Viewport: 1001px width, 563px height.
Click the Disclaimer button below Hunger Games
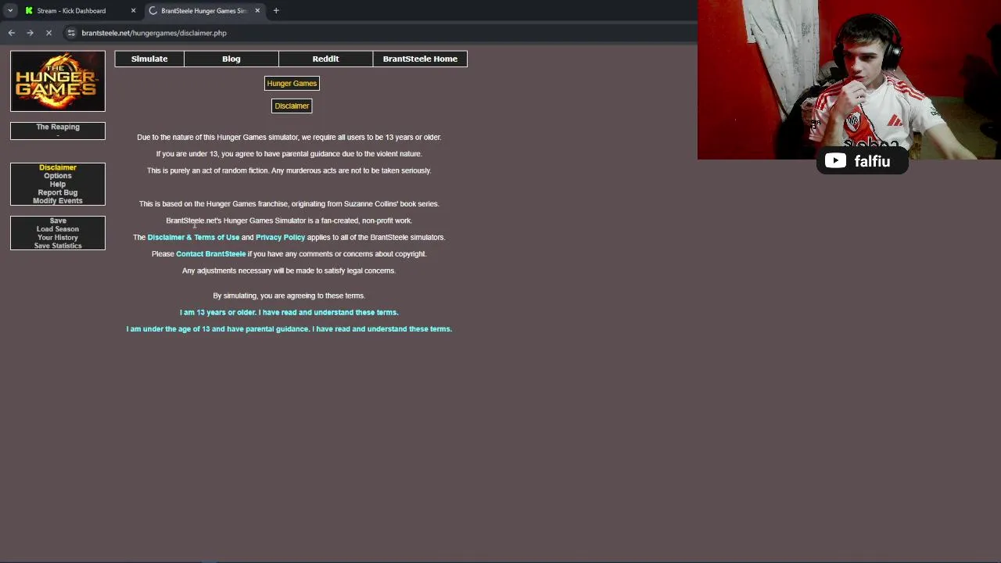[x=292, y=106]
